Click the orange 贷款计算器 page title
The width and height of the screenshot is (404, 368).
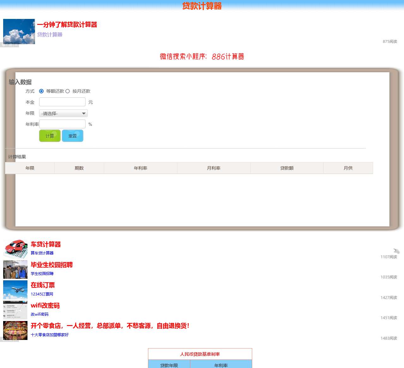tap(202, 6)
